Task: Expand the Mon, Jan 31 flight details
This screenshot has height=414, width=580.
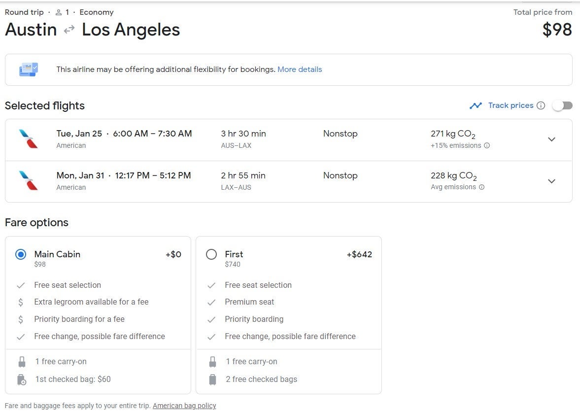Action: [x=551, y=181]
